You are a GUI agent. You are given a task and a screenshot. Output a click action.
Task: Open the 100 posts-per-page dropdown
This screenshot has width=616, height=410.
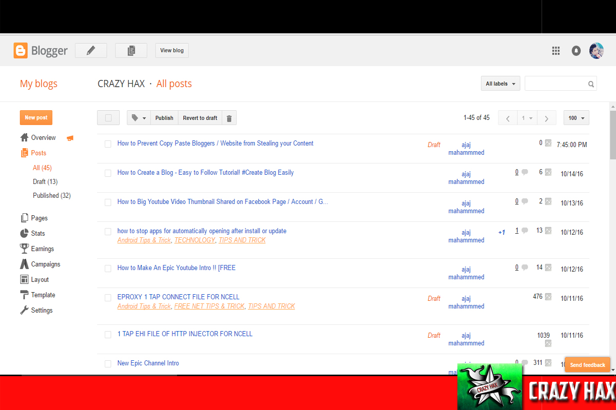click(576, 118)
